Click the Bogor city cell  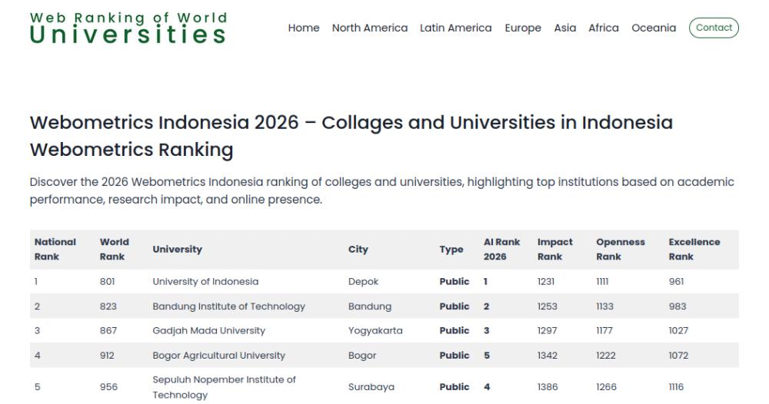click(362, 356)
